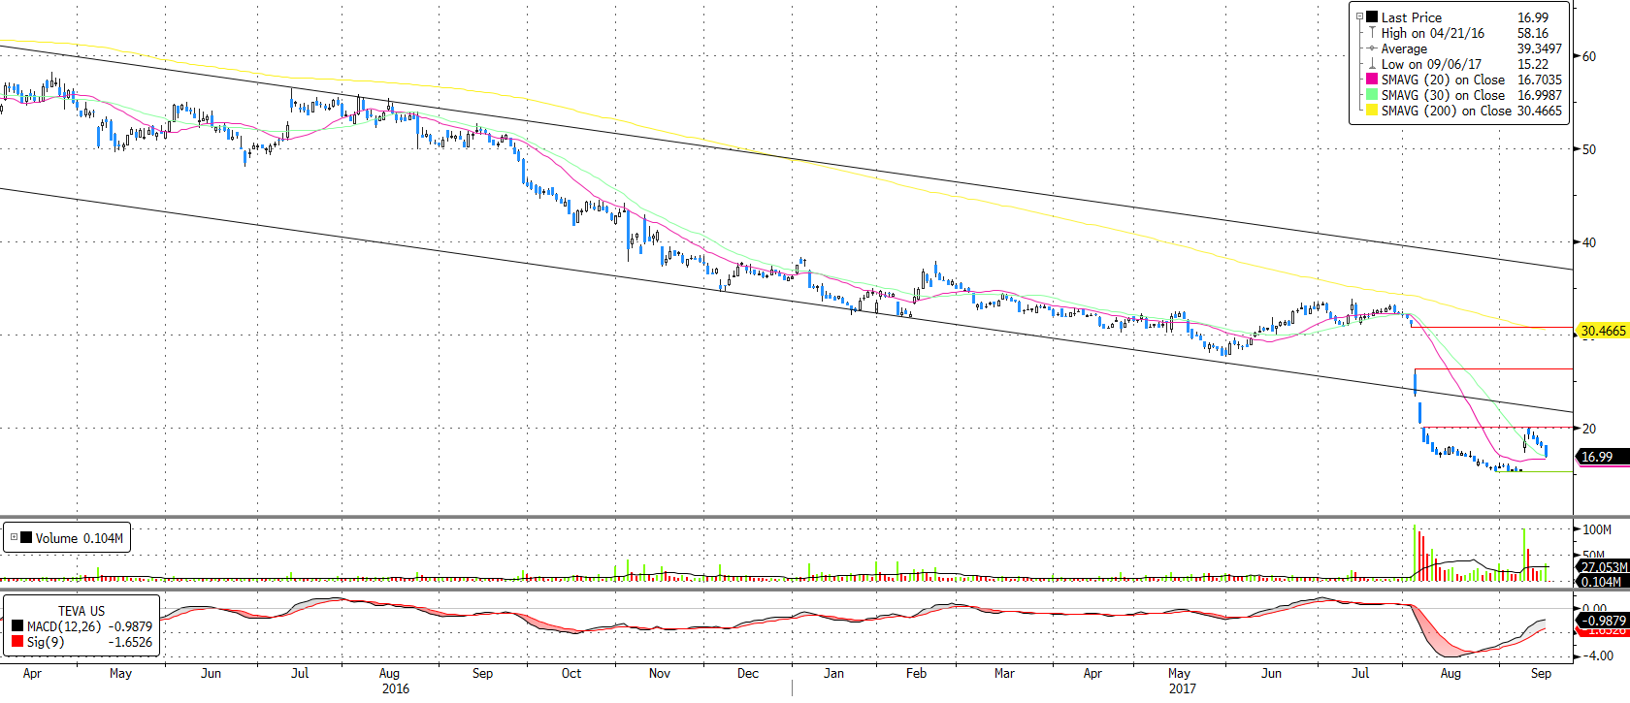This screenshot has width=1630, height=703.
Task: Click the black Volume color swatch
Action: [26, 538]
